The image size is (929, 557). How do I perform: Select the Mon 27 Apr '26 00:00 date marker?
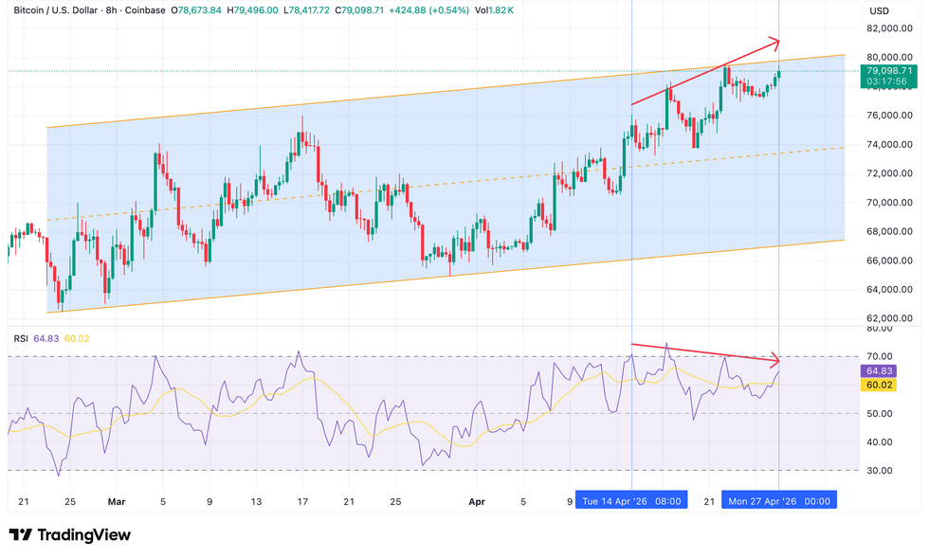pyautogui.click(x=778, y=500)
